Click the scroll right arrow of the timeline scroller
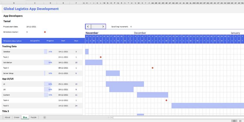244x122 pixels. coord(103,27)
